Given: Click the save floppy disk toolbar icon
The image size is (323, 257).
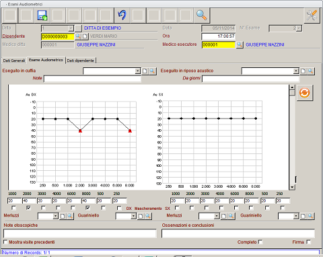Looking at the screenshot, I should point(42,15).
